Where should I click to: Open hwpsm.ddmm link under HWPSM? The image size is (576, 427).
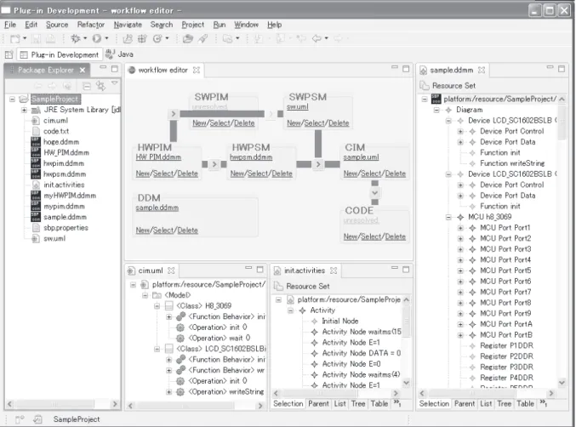pyautogui.click(x=251, y=157)
